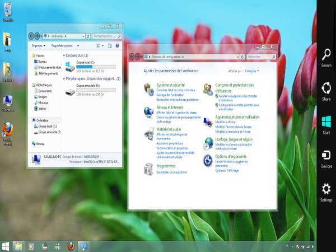The height and width of the screenshot is (252, 336).
Task: Open Comptes et protection des utilisateurs category
Action: pos(235,88)
